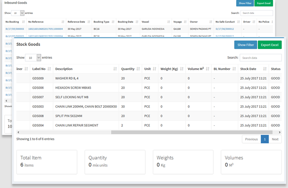This screenshot has width=288, height=188.
Task: Open reference link 1602160106832017051100004
Action: point(45,29)
